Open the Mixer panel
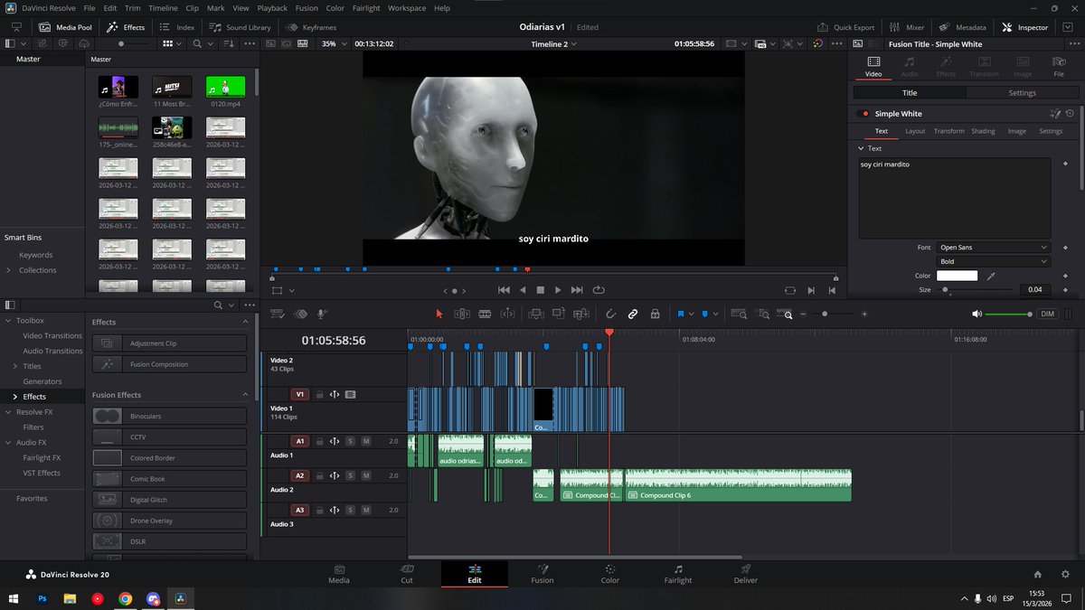The height and width of the screenshot is (610, 1085). click(x=906, y=27)
